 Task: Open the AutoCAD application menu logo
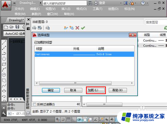[6, 5]
